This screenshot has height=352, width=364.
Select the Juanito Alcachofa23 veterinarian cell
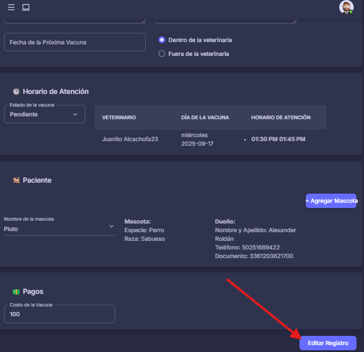click(x=130, y=139)
